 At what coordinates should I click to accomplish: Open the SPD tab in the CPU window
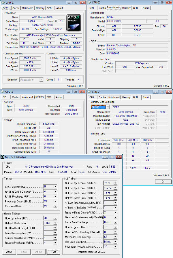pos(49,8)
